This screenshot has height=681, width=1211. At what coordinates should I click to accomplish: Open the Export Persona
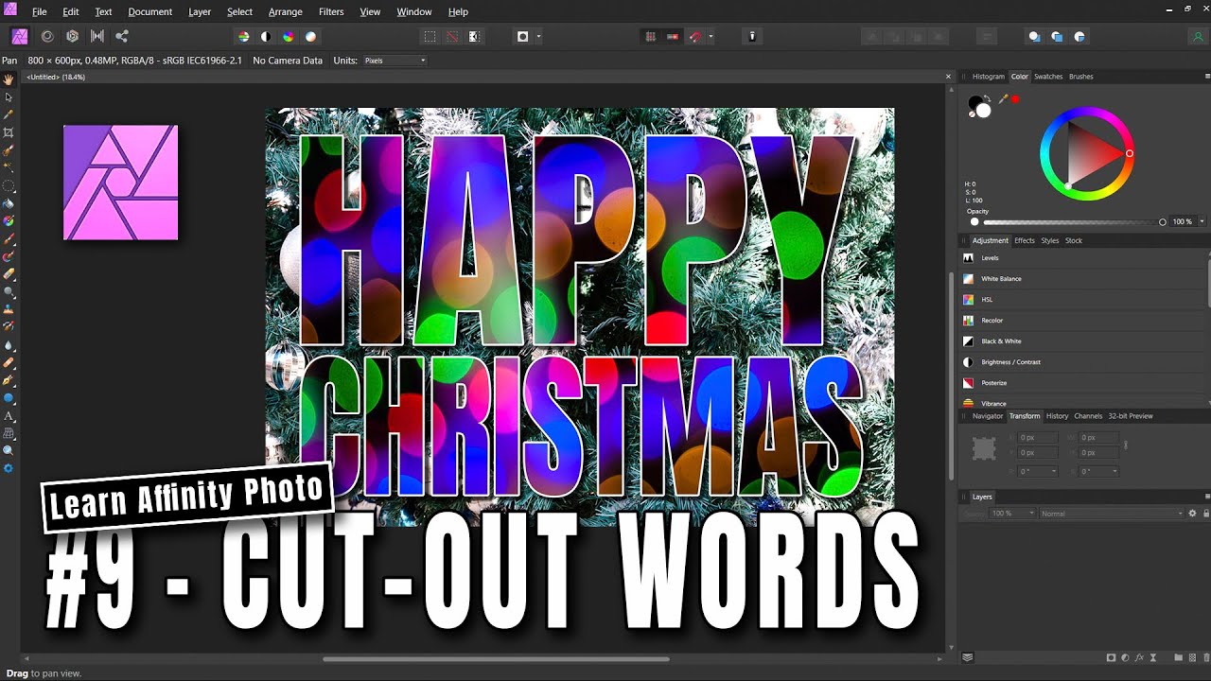coord(122,37)
